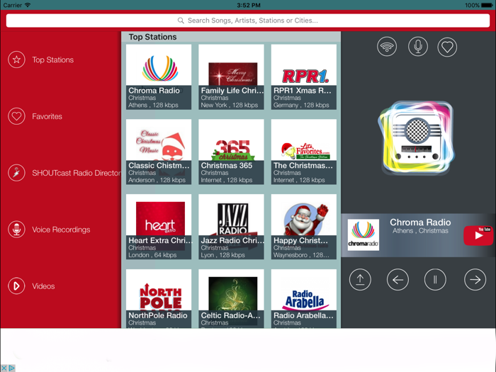Open YouTube button for Chroma Radio
This screenshot has height=372, width=496.
(x=478, y=235)
